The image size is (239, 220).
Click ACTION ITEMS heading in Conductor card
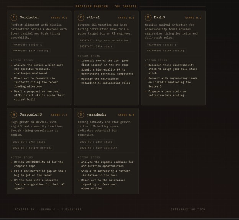(22, 60)
